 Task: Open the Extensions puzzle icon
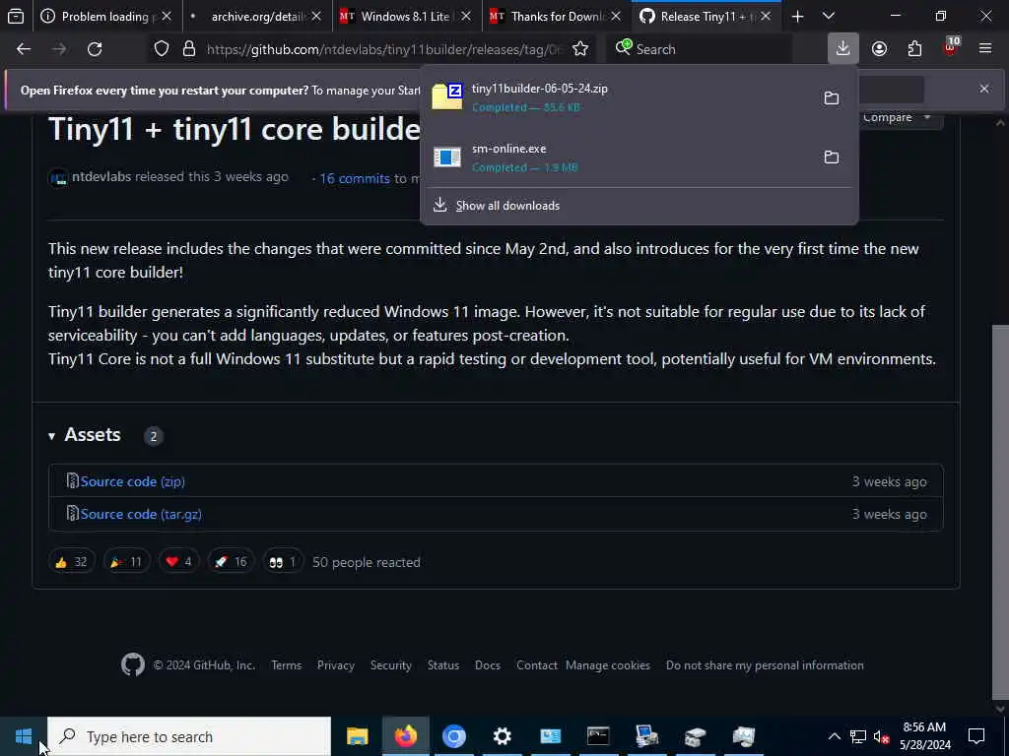click(915, 49)
